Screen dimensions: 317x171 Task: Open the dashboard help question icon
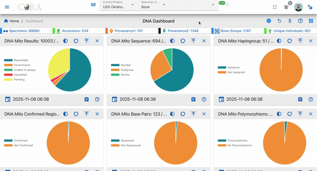point(300,21)
